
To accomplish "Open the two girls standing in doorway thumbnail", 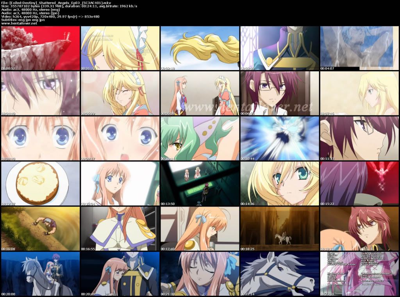I will [x=199, y=93].
